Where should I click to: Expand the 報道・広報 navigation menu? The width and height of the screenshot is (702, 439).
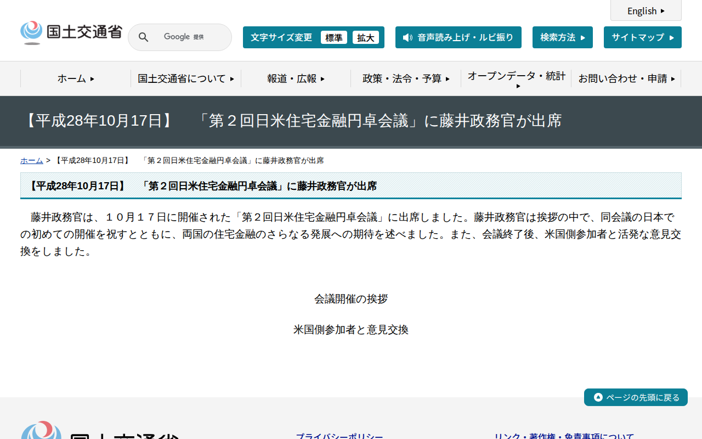coord(295,78)
